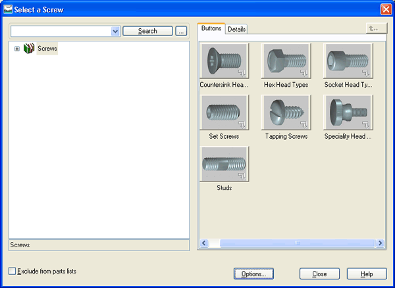This screenshot has width=395, height=288.
Task: Expand the Screws tree node
Action: point(17,49)
